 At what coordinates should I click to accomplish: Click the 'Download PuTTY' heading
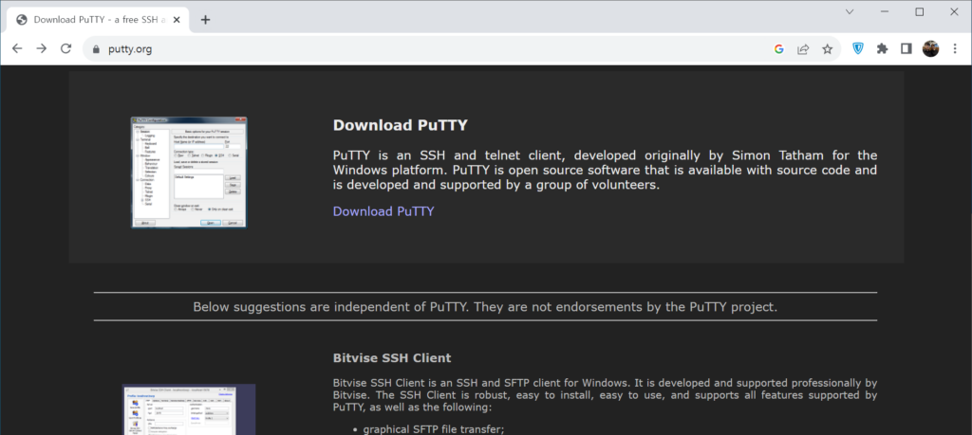(x=400, y=126)
